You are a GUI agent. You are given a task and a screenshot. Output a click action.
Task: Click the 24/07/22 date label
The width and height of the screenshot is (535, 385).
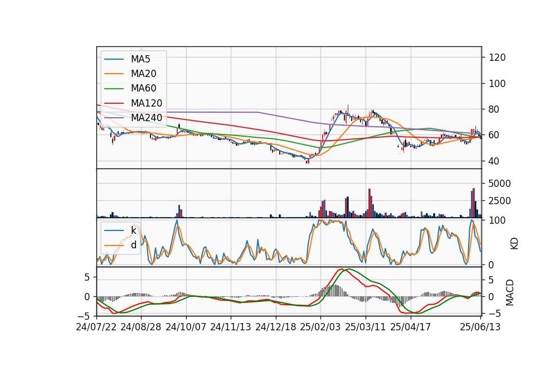pos(96,327)
